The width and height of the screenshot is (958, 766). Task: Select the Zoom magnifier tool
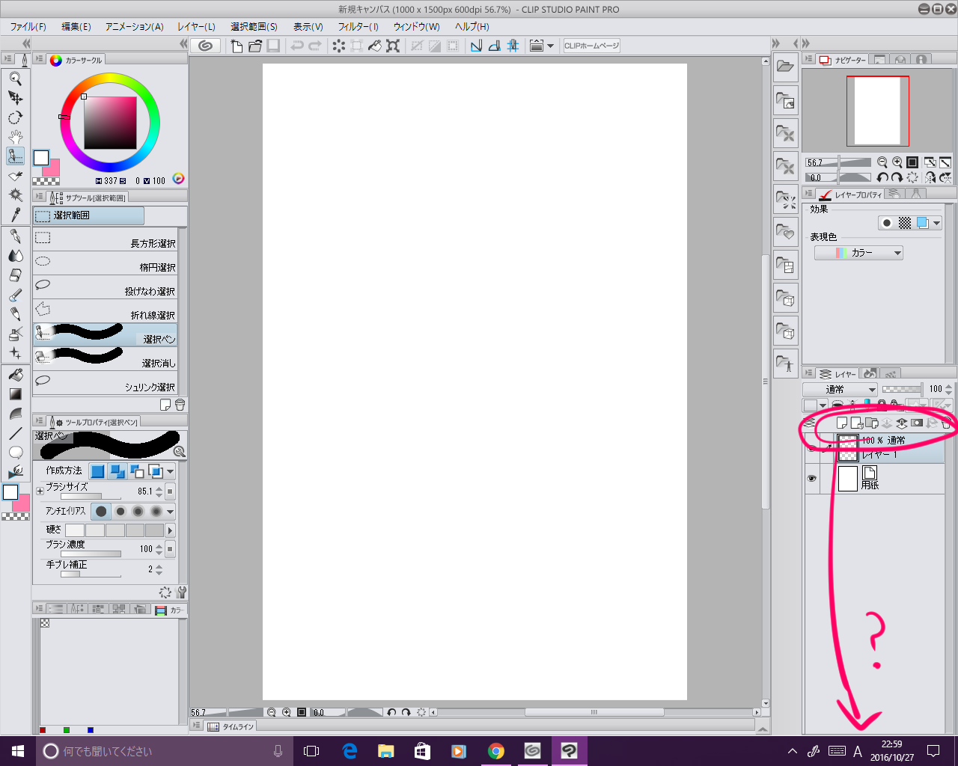(15, 79)
